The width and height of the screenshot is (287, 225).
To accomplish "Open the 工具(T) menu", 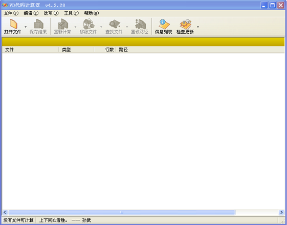I will coord(71,13).
